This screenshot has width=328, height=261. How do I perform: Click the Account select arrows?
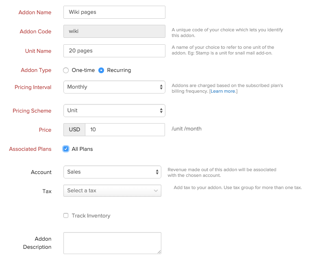(157, 172)
